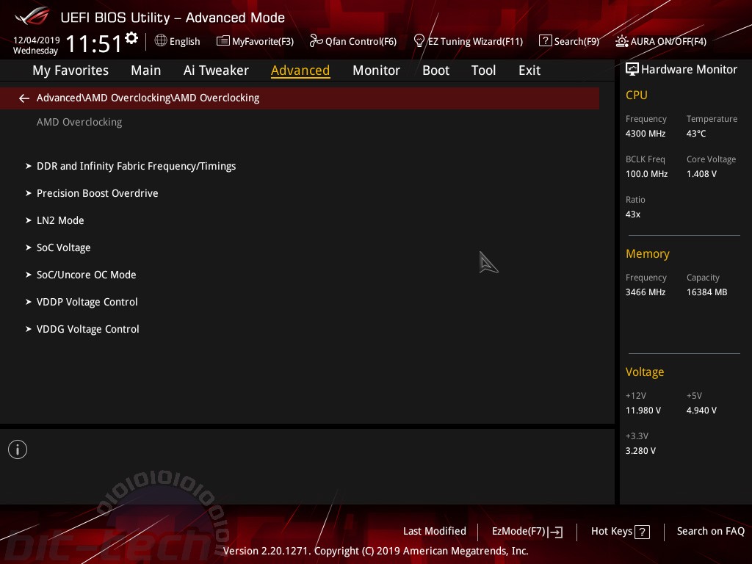Click +3.3V value 3.280 V
Viewport: 752px width, 564px height.
(640, 451)
